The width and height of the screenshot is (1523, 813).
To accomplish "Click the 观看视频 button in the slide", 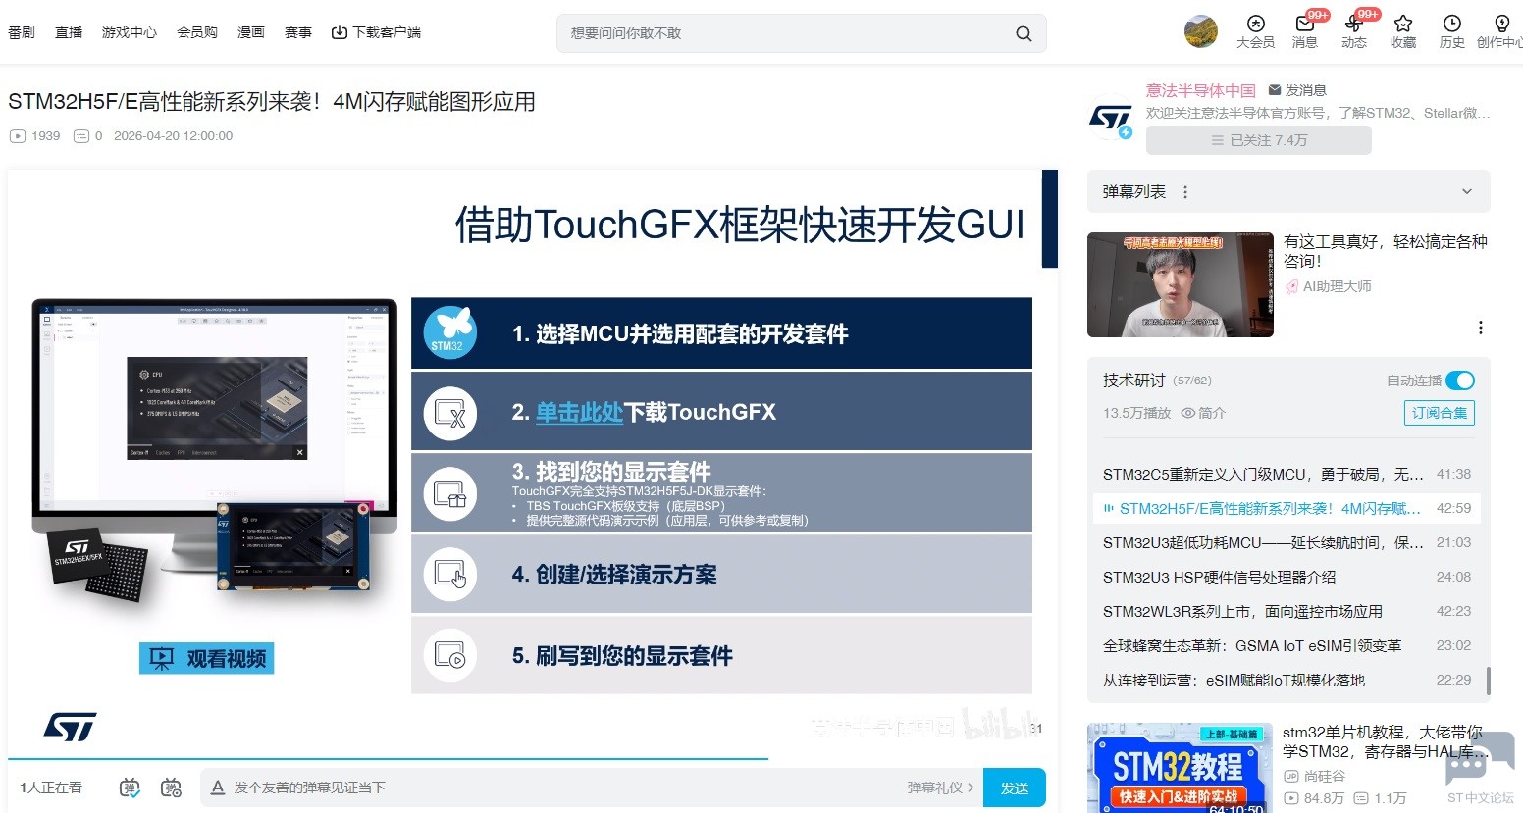I will [x=206, y=658].
